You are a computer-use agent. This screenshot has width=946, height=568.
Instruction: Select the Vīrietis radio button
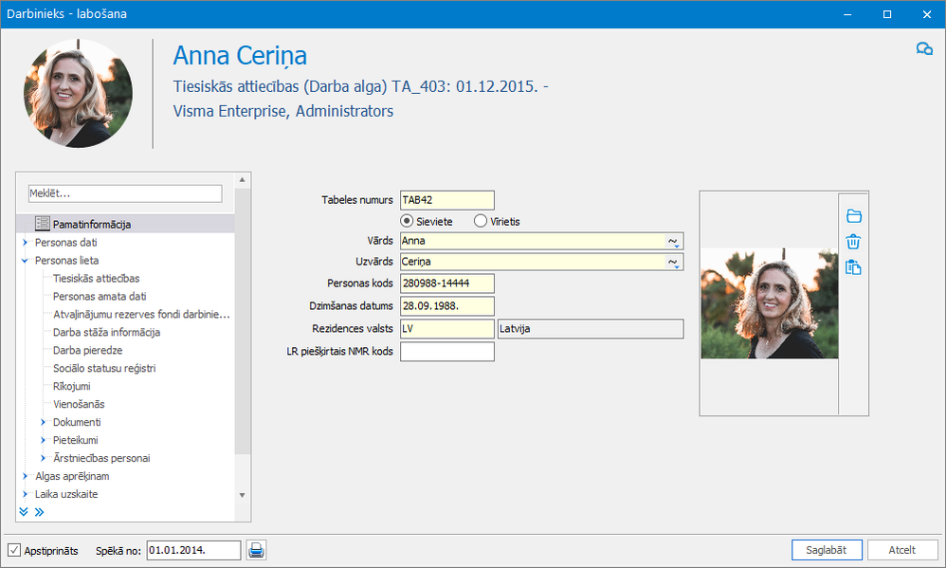pyautogui.click(x=481, y=221)
